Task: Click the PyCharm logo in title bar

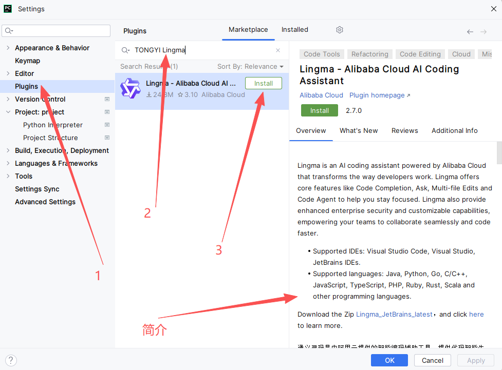Action: [8, 9]
